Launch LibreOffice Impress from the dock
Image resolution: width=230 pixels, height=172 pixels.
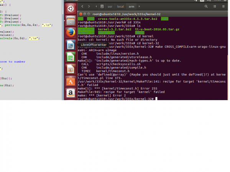(70, 70)
